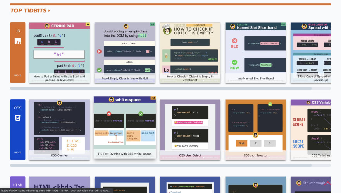Click the JS logo icon in orange sidebar
The image size is (341, 193).
18,41
